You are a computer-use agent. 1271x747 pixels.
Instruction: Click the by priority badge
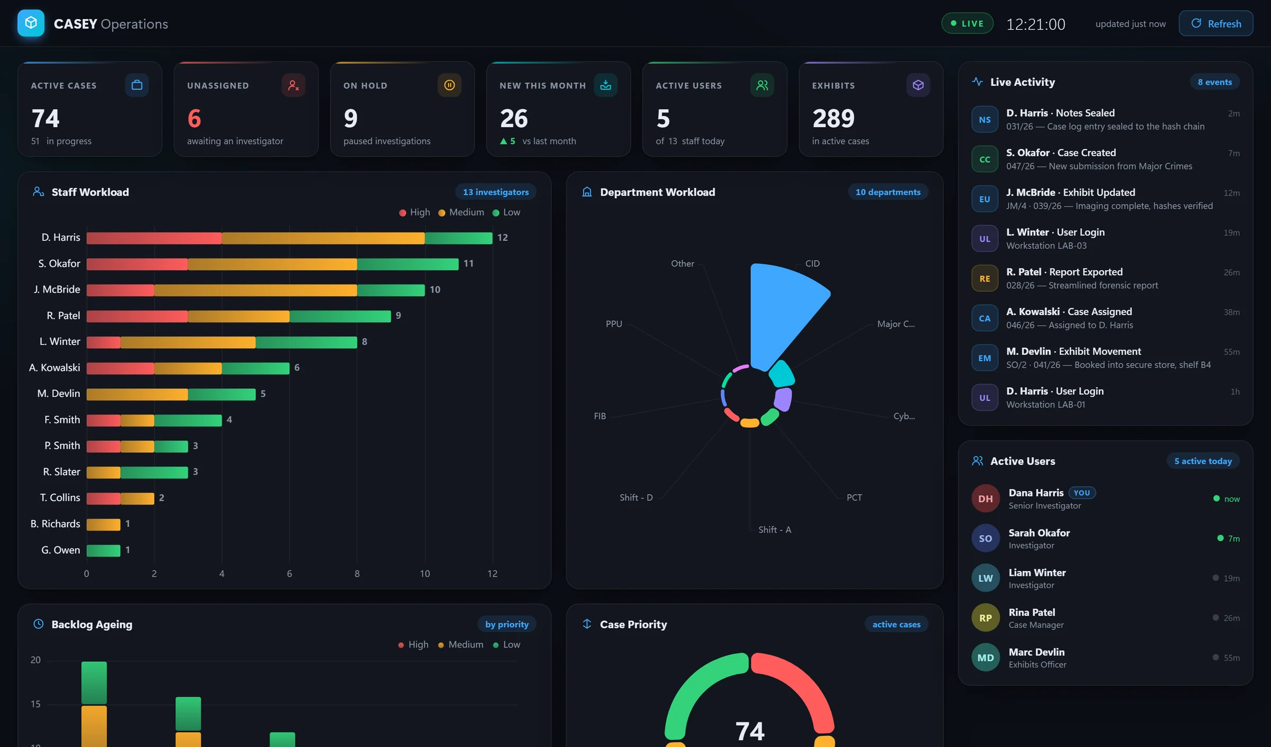coord(507,624)
